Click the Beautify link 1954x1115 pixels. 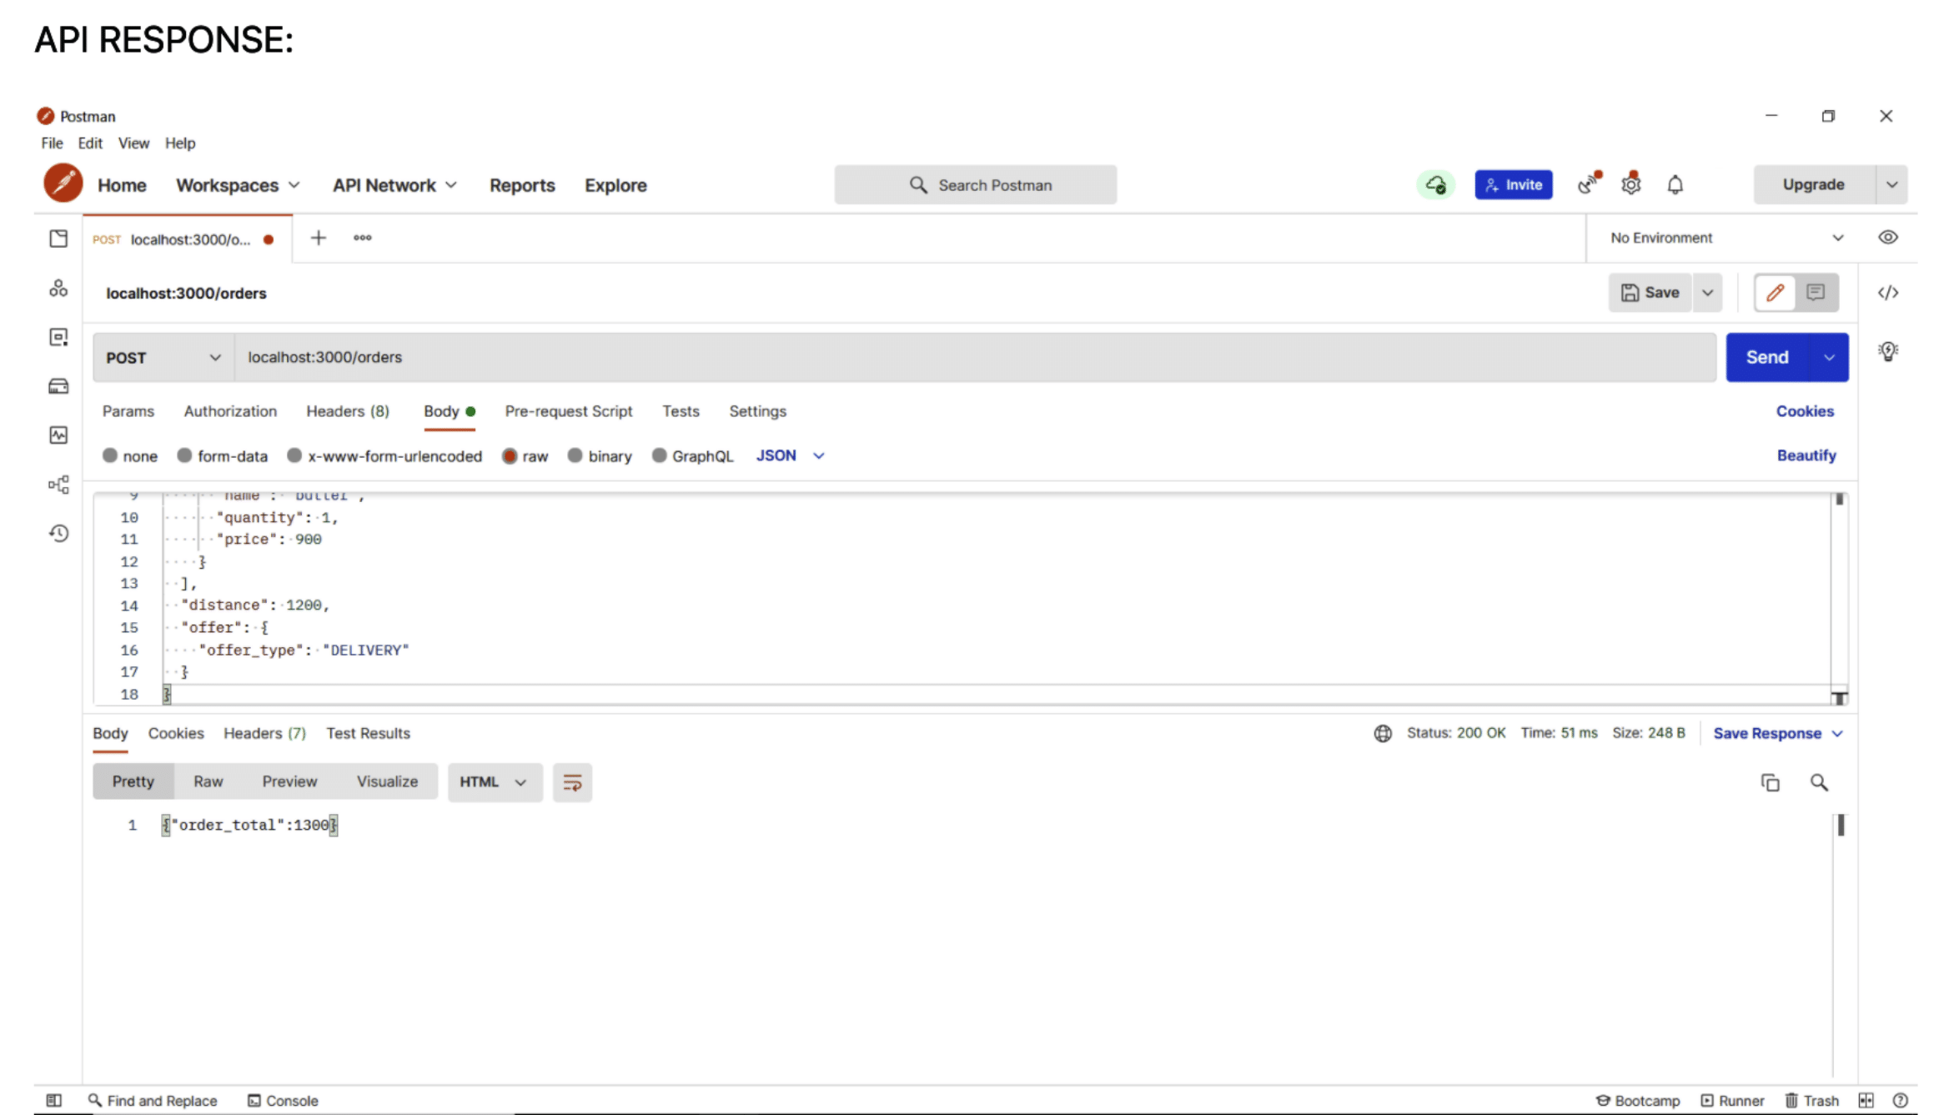tap(1806, 455)
